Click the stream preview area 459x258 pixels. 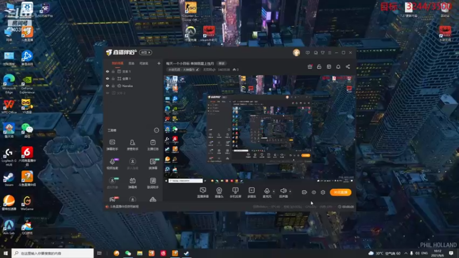(x=259, y=130)
